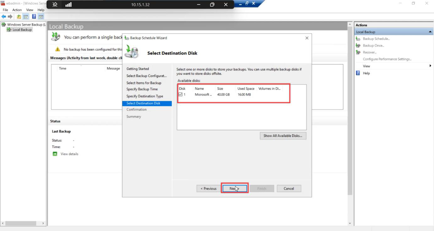The height and width of the screenshot is (231, 434).
Task: Click the blue Help icon in the toolbar
Action: tap(34, 17)
